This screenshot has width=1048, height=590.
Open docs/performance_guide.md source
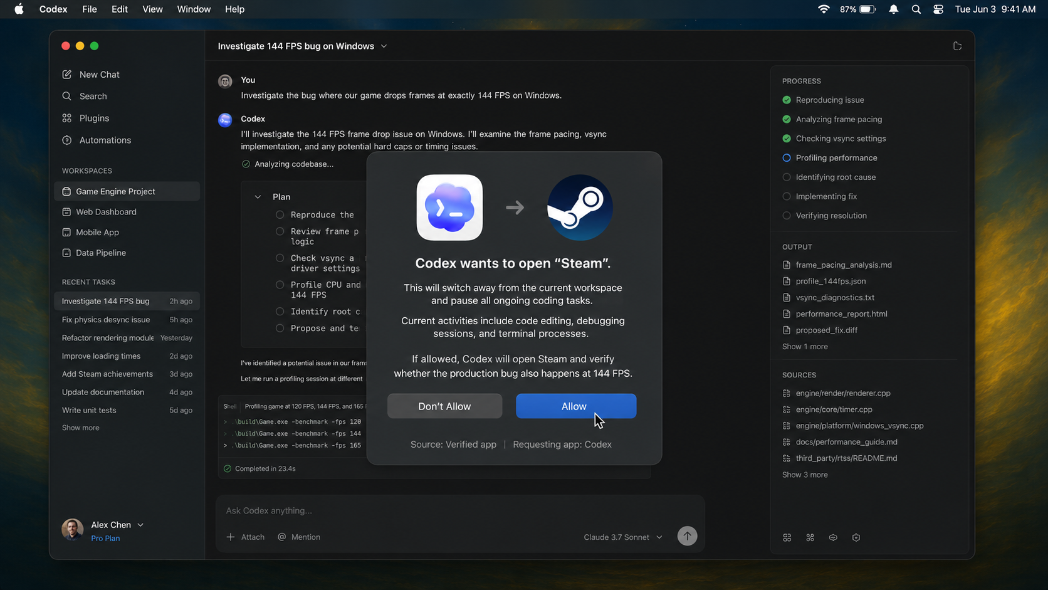pos(846,442)
